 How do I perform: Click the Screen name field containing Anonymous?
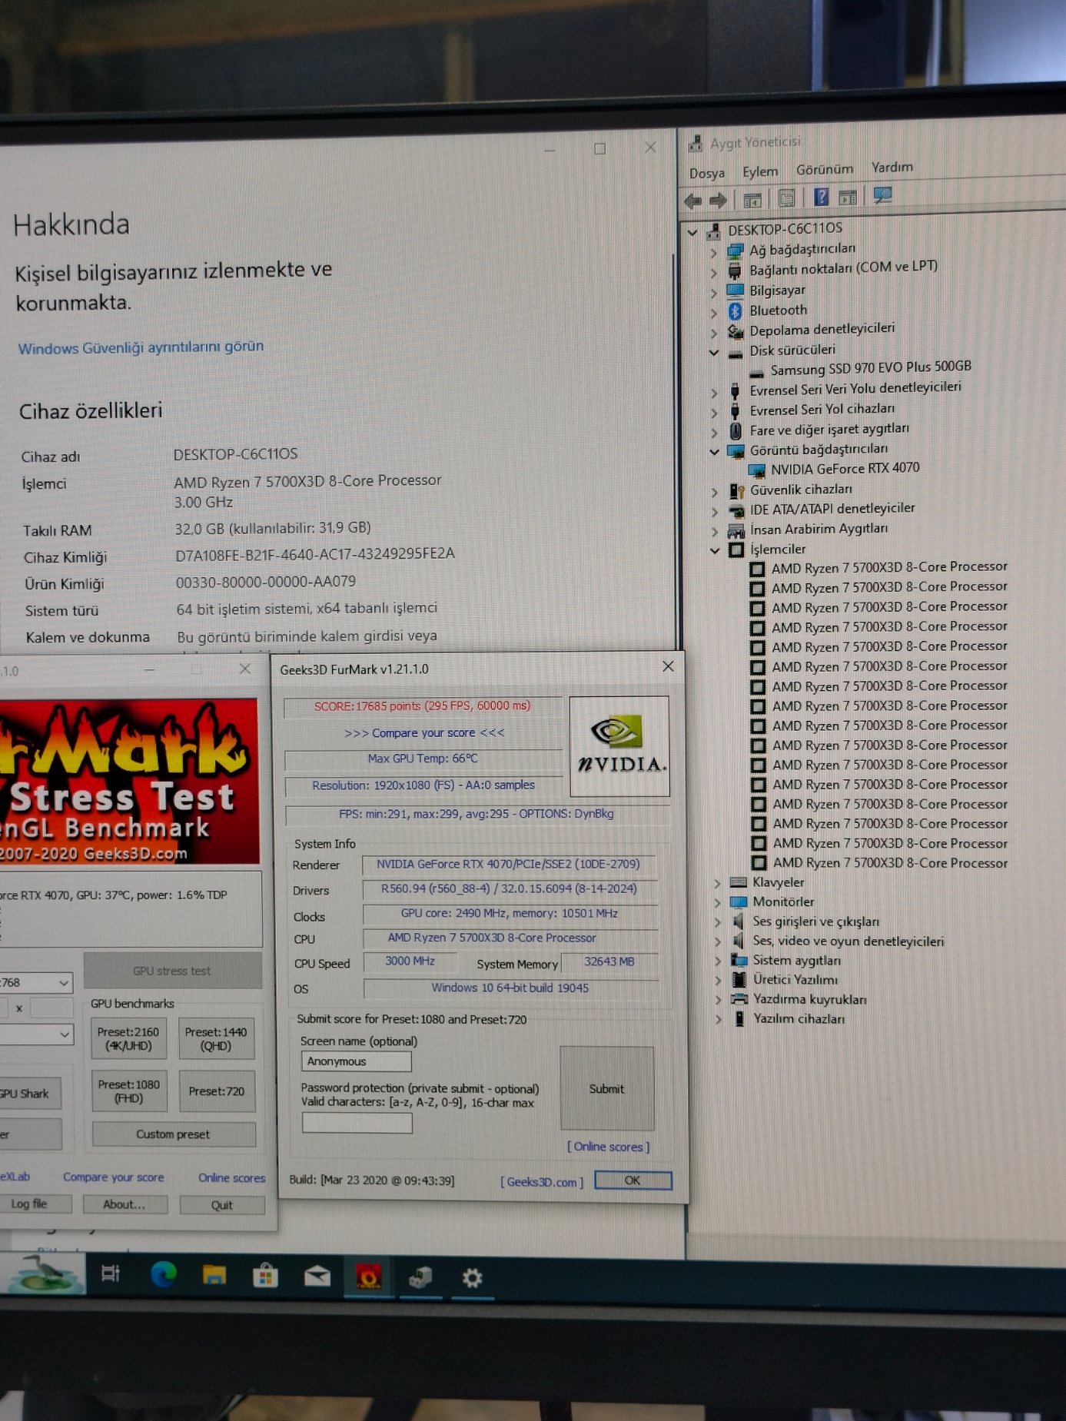tap(356, 1061)
